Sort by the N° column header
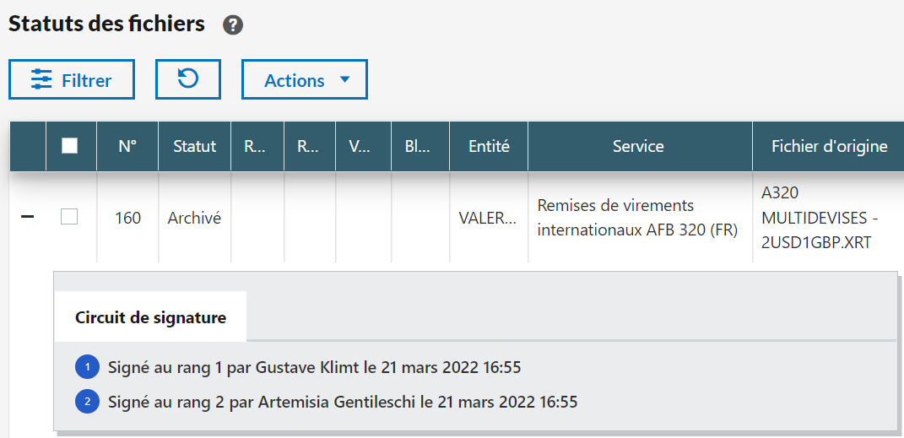This screenshot has height=438, width=904. coord(127,146)
